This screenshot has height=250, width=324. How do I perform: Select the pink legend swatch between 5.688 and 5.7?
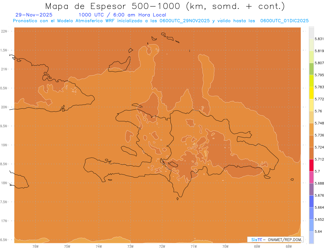click(311, 177)
